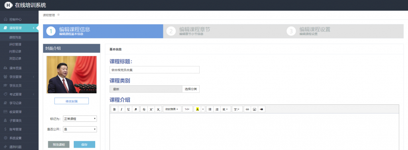This screenshot has width=408, height=150.
Task: Toggle underline formatting in the editor
Action: click(129, 110)
